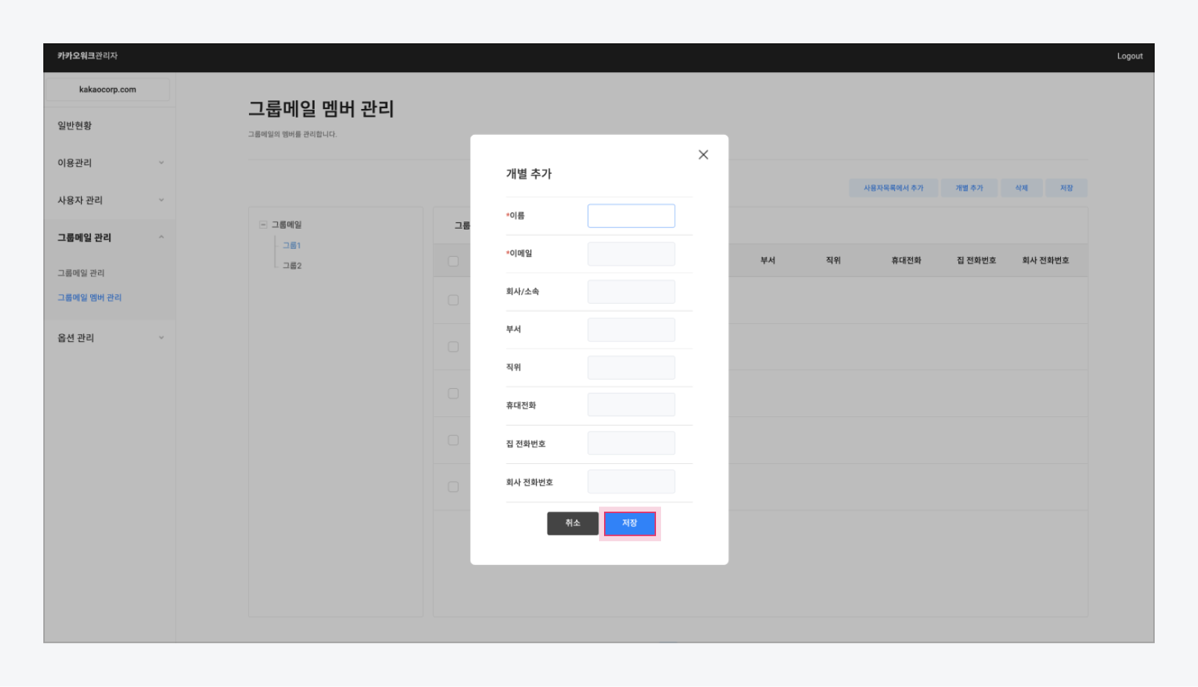Select 그룹1 in the group tree
This screenshot has height=687, width=1198.
292,245
